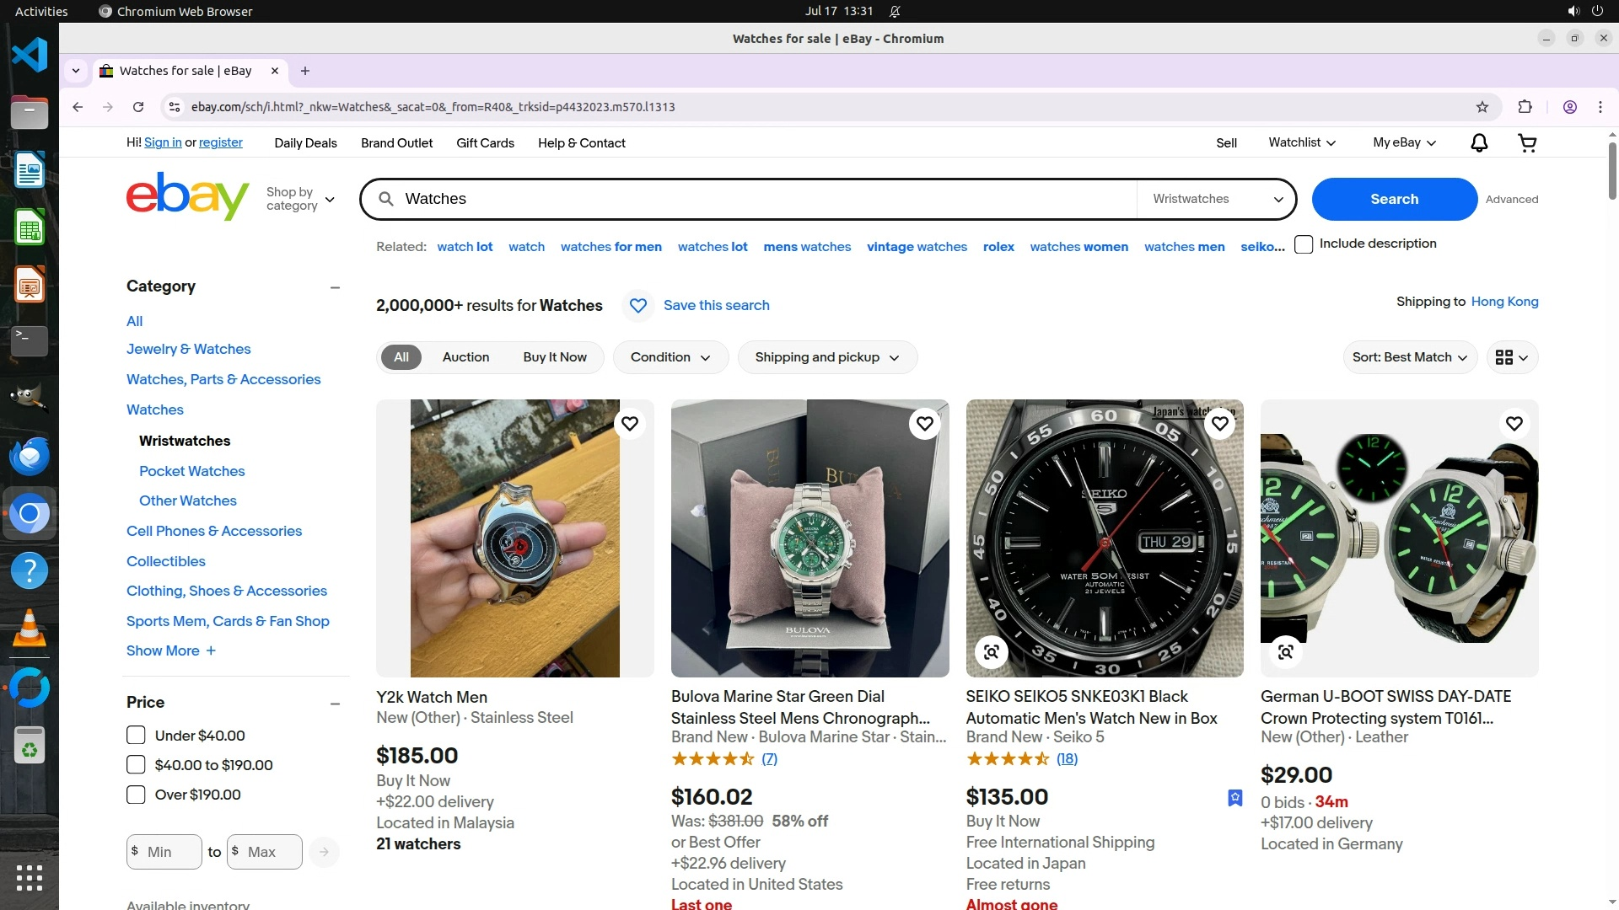Click image search icon on Seiko watch
The height and width of the screenshot is (910, 1619).
click(x=992, y=652)
